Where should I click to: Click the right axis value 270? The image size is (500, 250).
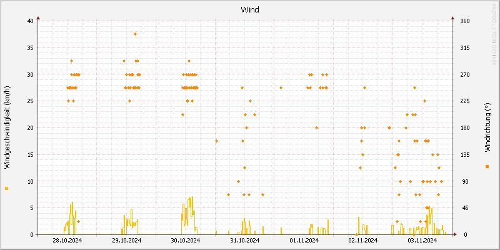[x=465, y=74]
